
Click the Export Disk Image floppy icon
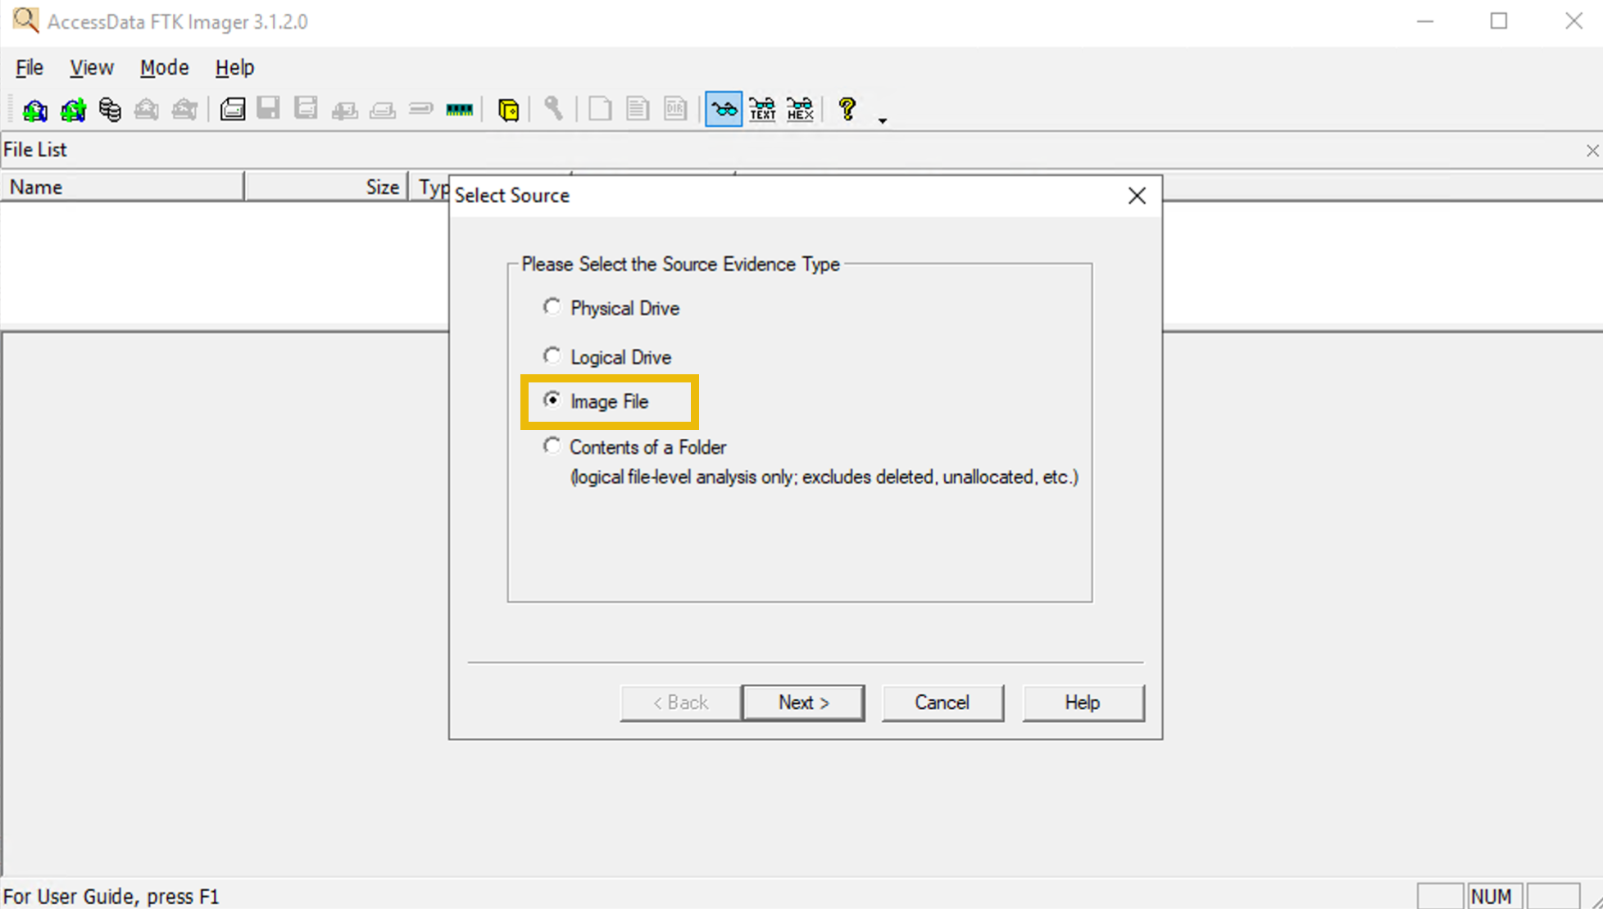[x=269, y=109]
